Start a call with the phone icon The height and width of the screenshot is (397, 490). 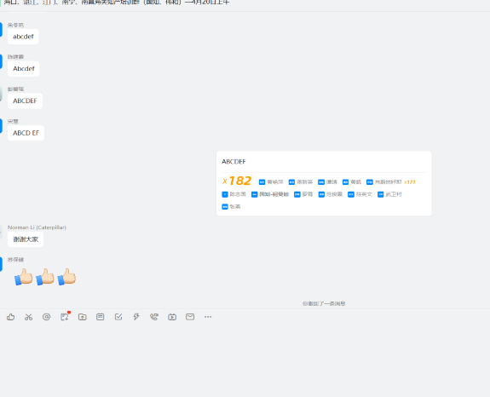click(154, 317)
